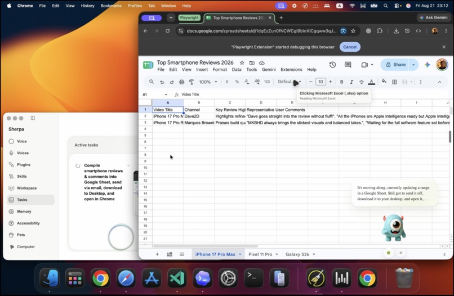Open the video call camera menu
454x296 pixels.
(x=367, y=65)
